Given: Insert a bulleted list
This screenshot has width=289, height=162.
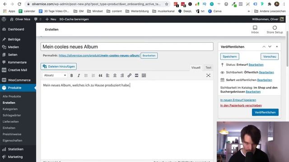Looking at the screenshot, I should pyautogui.click(x=86, y=76).
